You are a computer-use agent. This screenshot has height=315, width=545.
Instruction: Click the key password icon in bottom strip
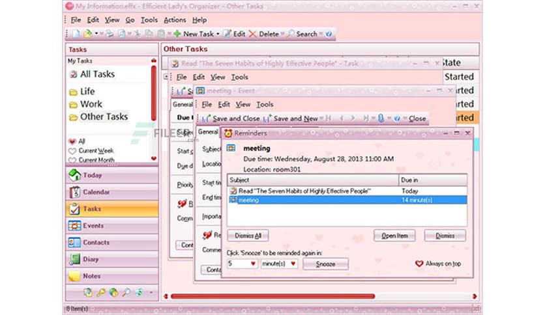click(x=101, y=292)
